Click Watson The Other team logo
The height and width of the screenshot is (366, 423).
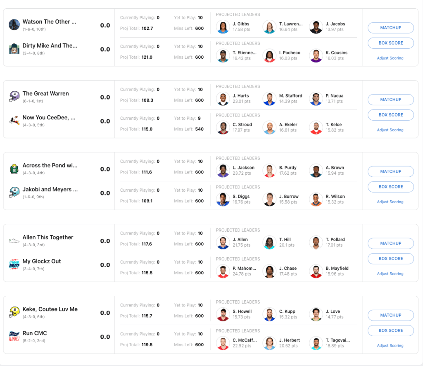tap(14, 25)
